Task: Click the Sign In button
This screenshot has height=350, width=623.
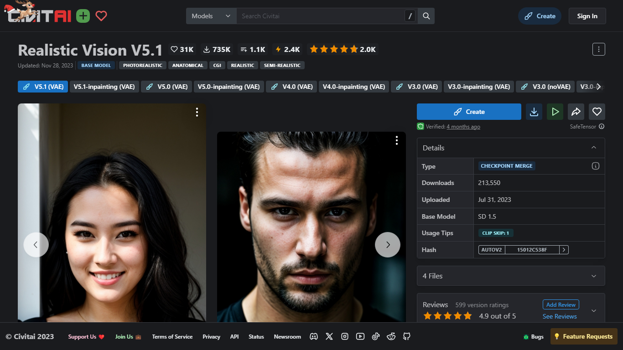Action: point(587,16)
